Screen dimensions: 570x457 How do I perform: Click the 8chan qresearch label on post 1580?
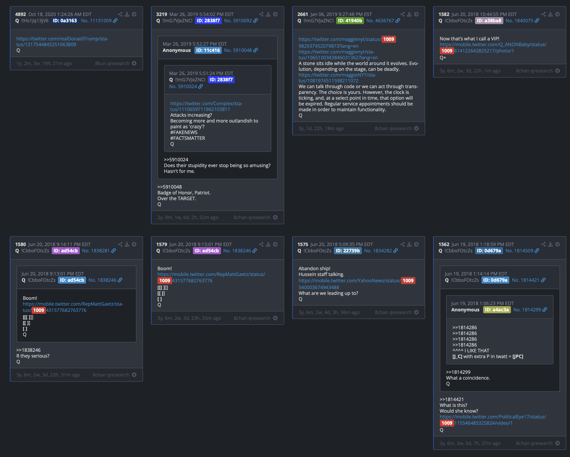111,375
